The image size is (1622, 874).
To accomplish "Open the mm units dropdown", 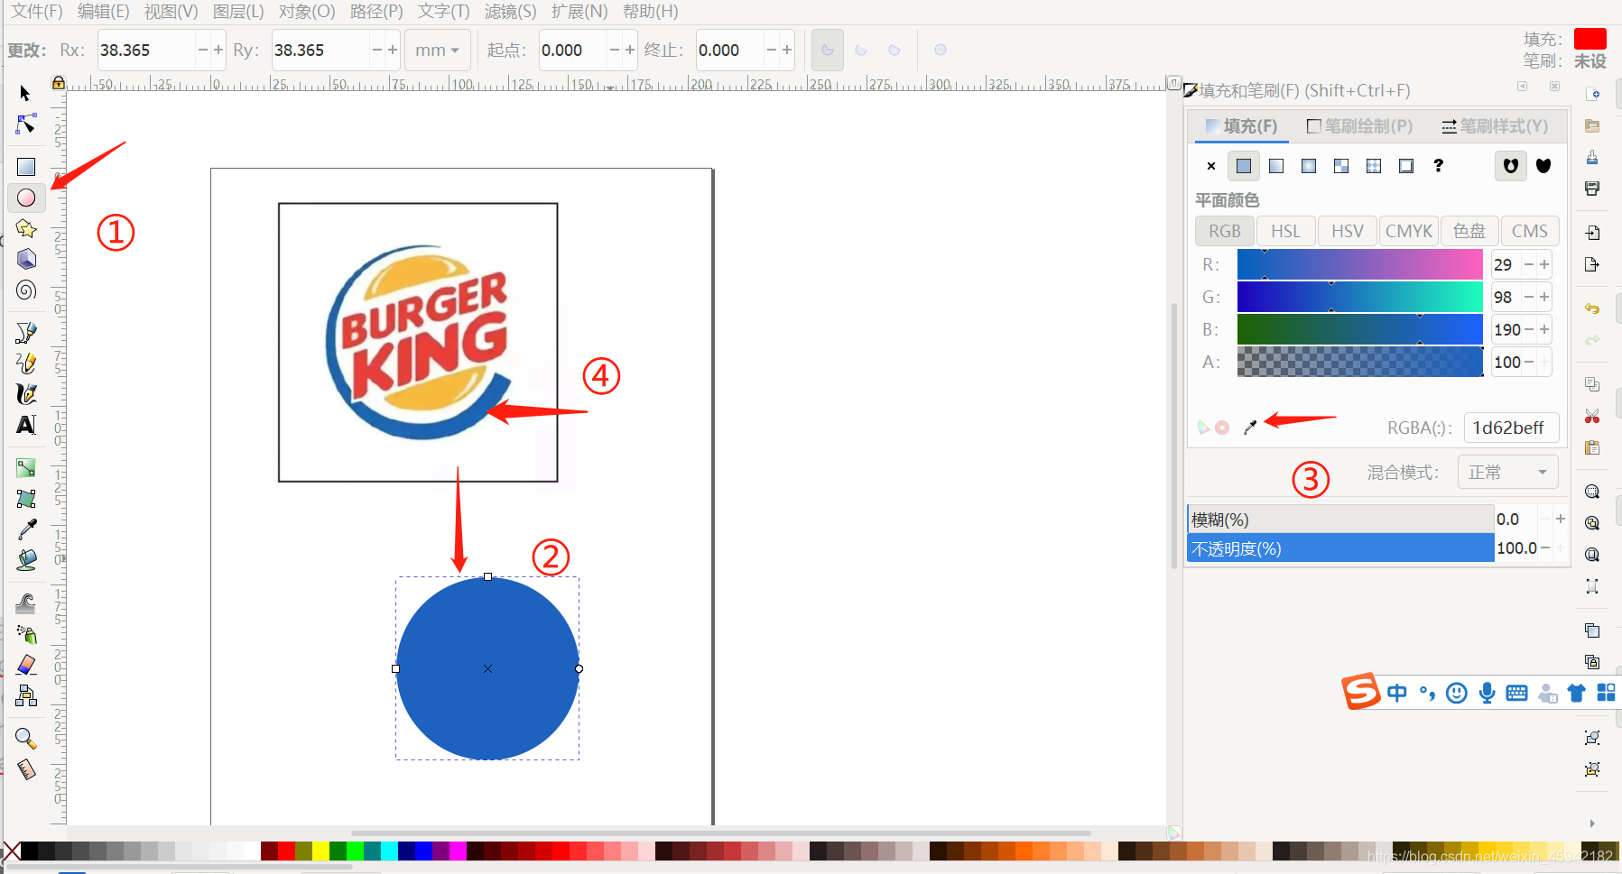I will (437, 51).
